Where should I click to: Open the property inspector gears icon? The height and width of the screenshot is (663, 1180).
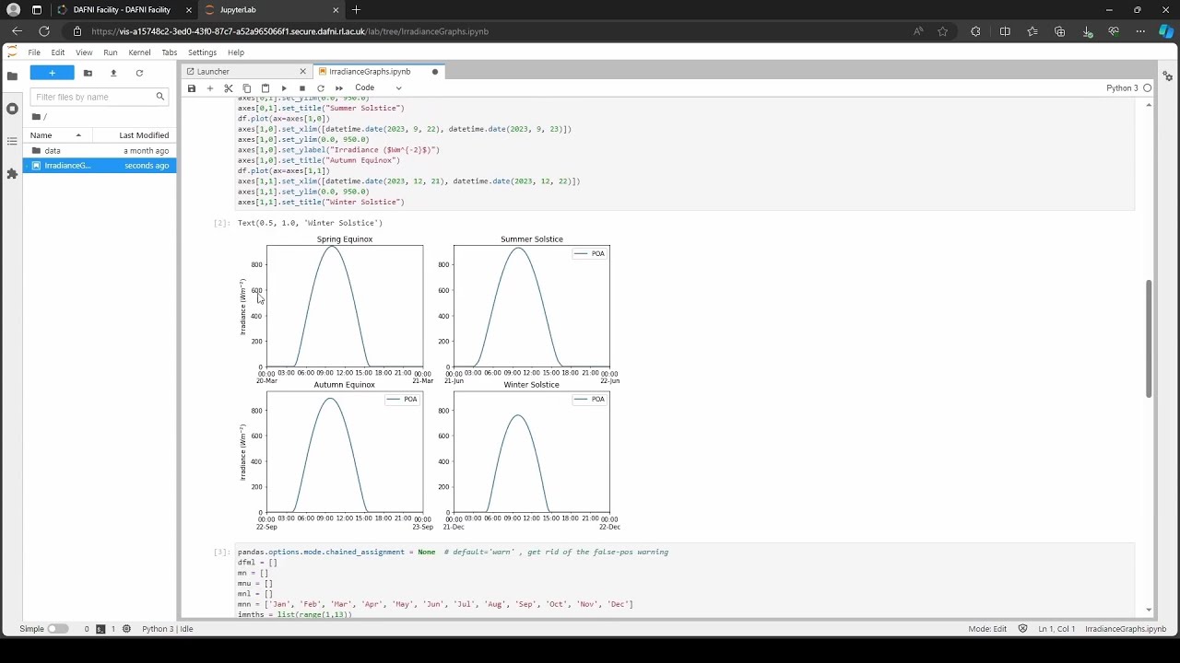click(1168, 76)
